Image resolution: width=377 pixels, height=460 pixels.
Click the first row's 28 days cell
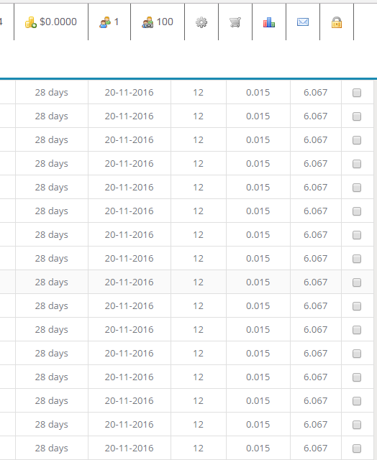(x=52, y=93)
